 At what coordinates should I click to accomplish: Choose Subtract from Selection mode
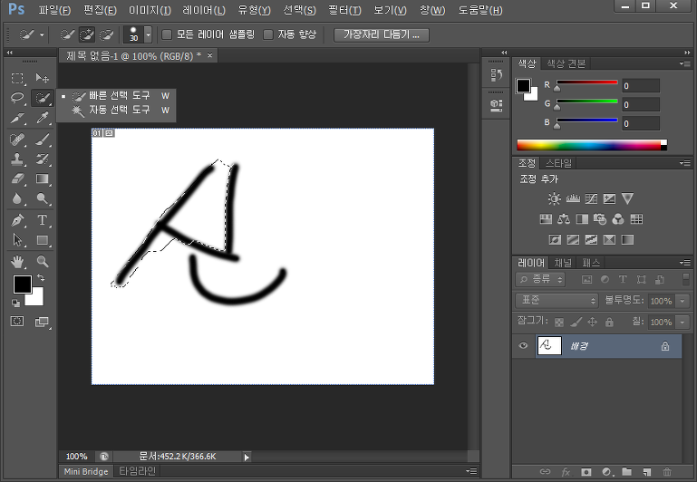[106, 34]
